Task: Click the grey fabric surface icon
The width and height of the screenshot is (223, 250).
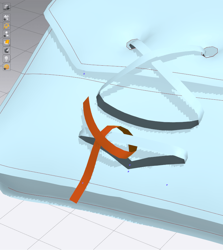Action: coord(7,51)
